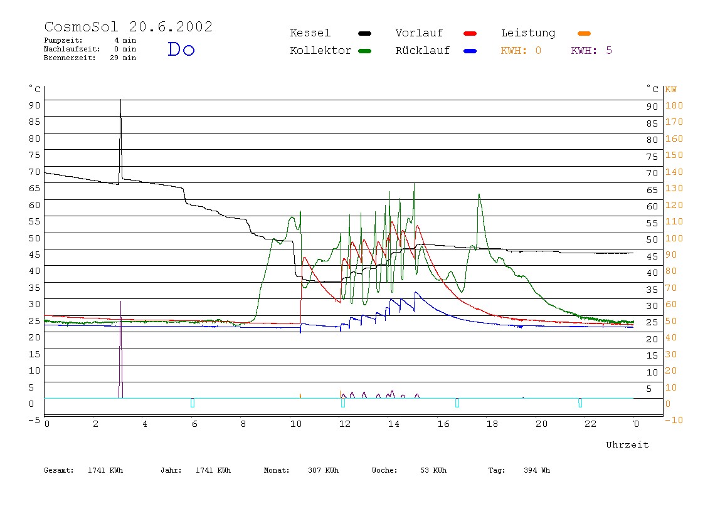Click the Jahr value "1741 KWh"

tap(213, 470)
